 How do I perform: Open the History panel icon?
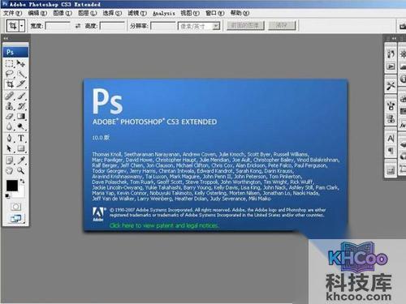coord(391,54)
